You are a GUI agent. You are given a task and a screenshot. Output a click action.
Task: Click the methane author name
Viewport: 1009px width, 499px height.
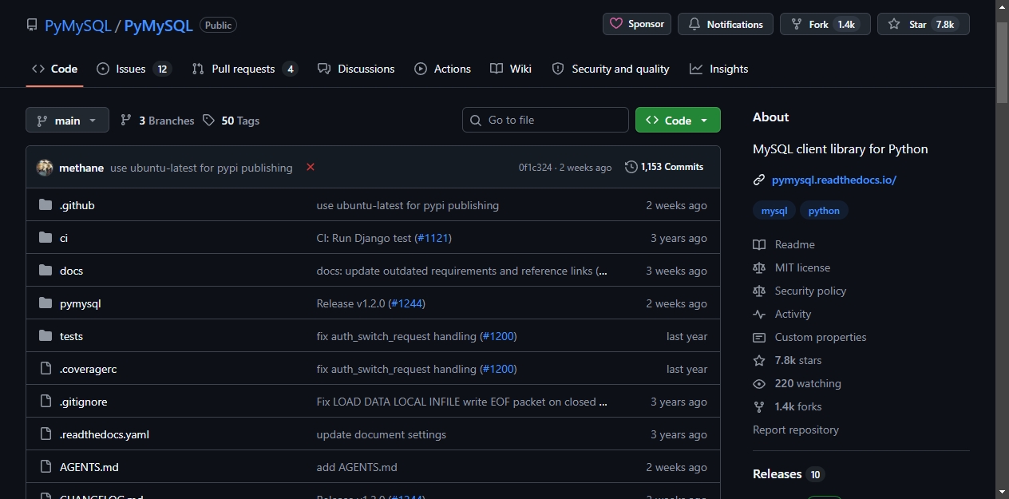tap(81, 168)
